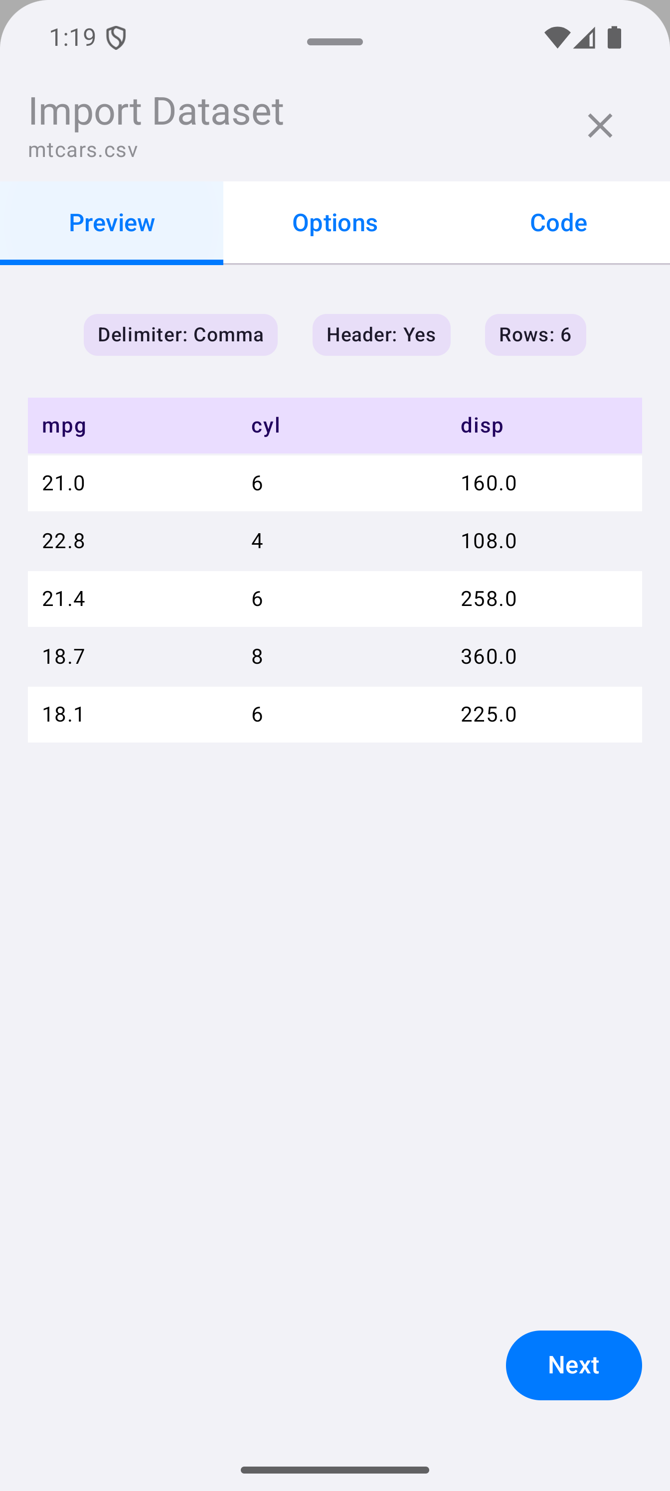Tap the 360.0 disp cell
Viewport: 670px width, 1491px height.
point(488,656)
